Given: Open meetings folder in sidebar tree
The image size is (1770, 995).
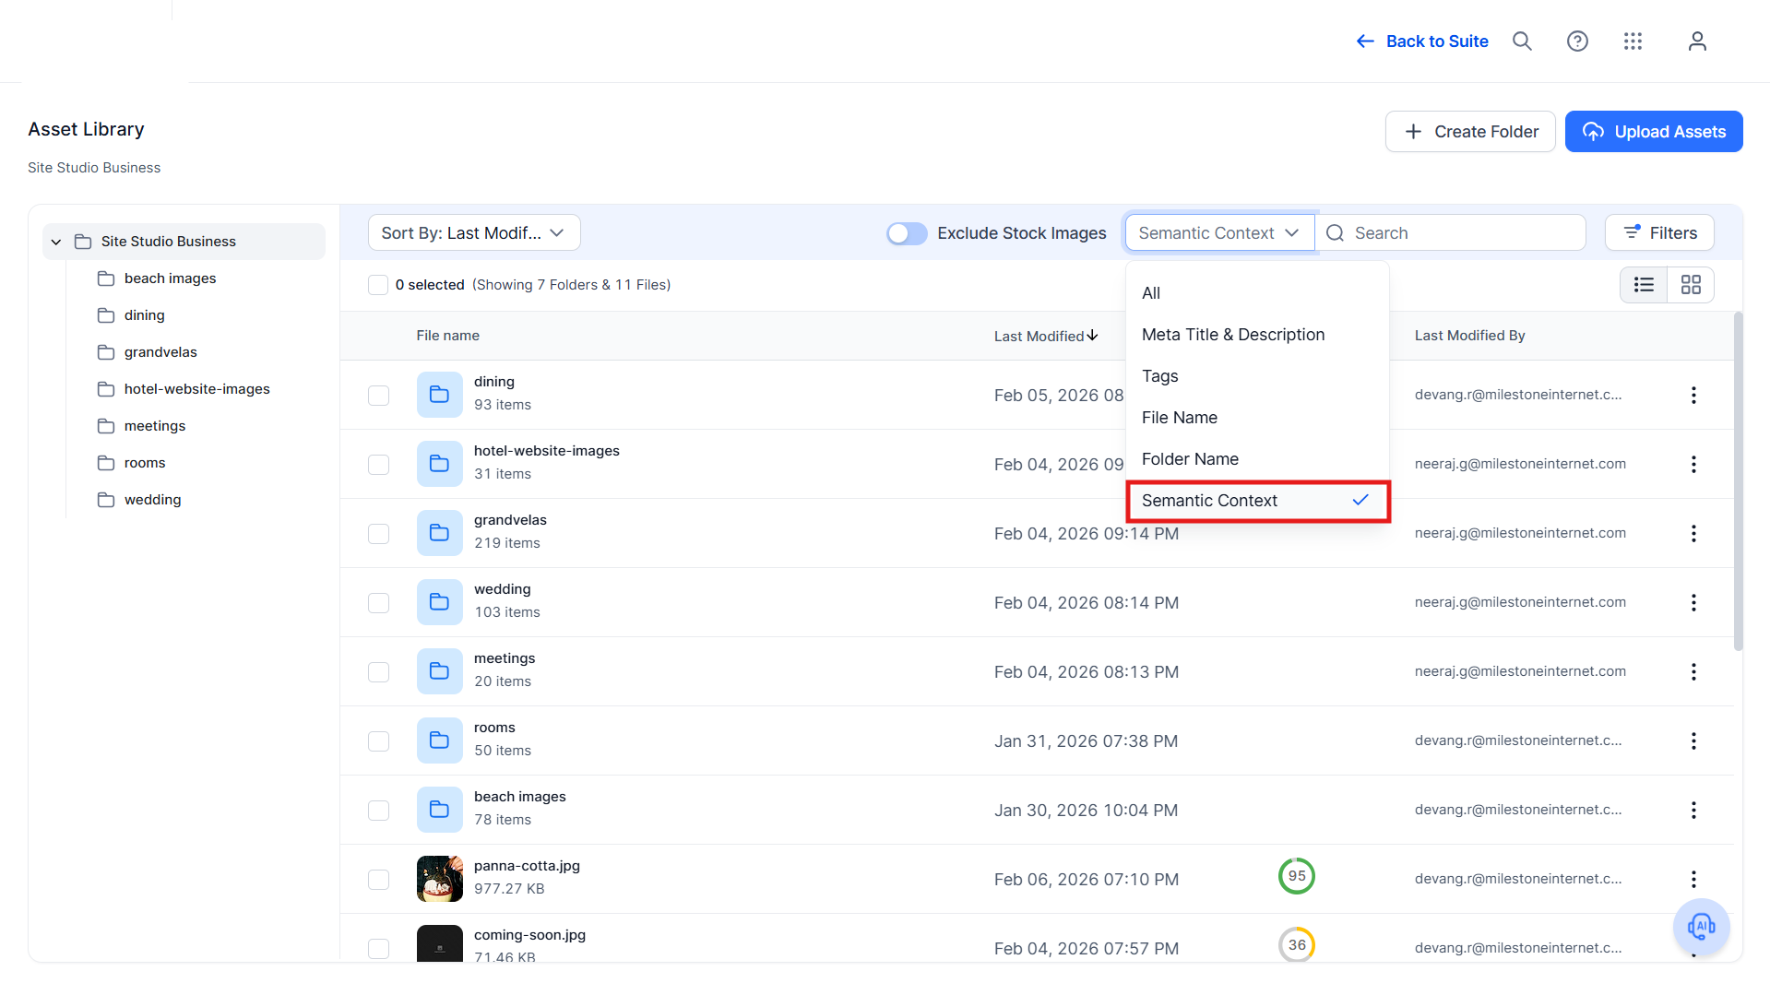Looking at the screenshot, I should tap(154, 426).
